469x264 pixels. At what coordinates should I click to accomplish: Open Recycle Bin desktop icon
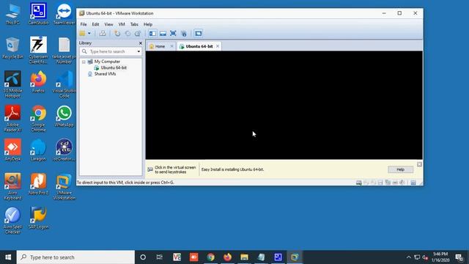click(x=12, y=48)
